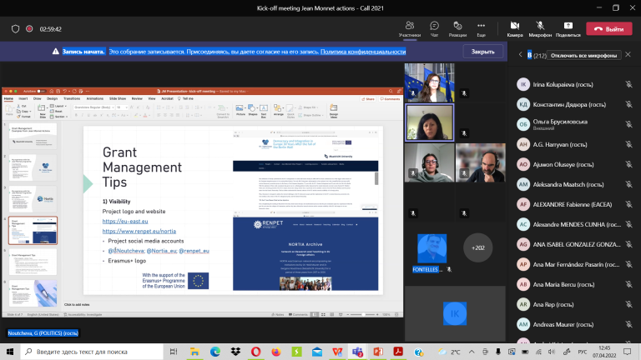The height and width of the screenshot is (360, 641).
Task: Open Opera browser from the taskbar
Action: pos(256,352)
